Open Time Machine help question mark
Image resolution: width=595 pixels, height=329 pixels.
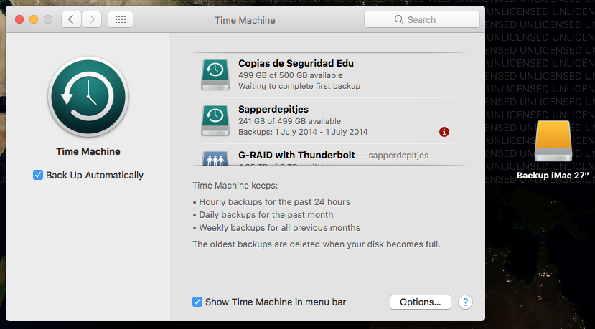465,302
